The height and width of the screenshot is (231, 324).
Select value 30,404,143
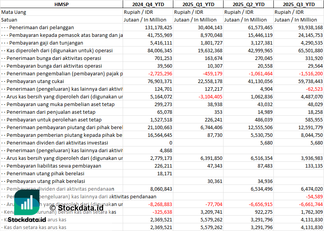[210, 28]
